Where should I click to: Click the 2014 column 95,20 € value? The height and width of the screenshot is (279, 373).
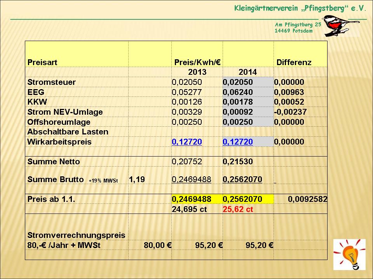tap(260, 245)
